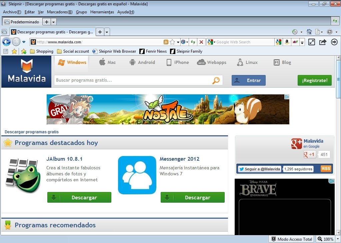Viewport: 341px width, 243px height.
Task: Click the compass rendering engine icon
Action: 183,42
